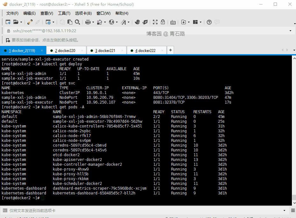The width and height of the screenshot is (296, 218).
Task: Click the add-current-session arrow icon
Action: 8,40
